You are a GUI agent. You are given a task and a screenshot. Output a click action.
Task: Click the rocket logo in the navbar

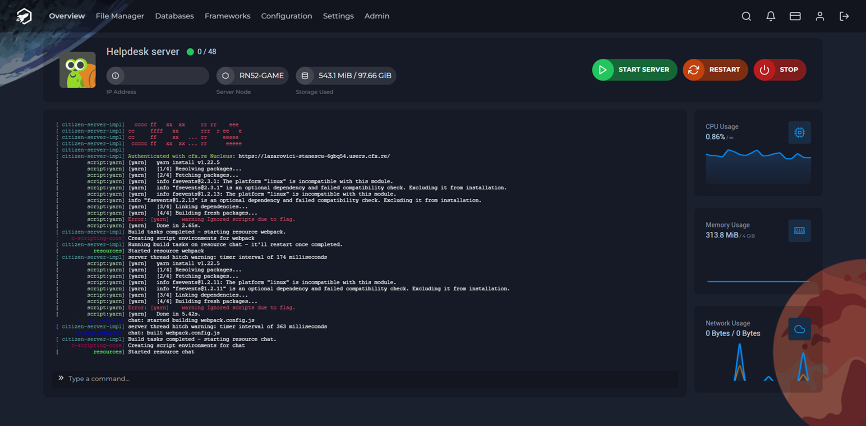pyautogui.click(x=24, y=16)
